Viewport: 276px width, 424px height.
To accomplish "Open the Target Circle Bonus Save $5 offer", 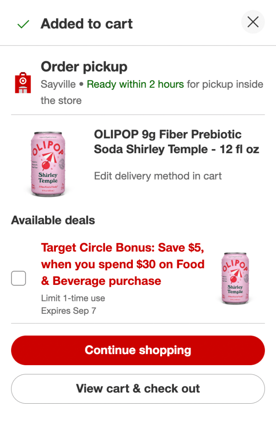I will tap(123, 264).
